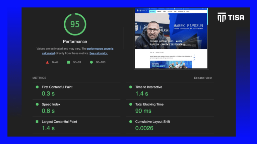
Task: Open the 'calculated' link text
Action: coord(48,53)
